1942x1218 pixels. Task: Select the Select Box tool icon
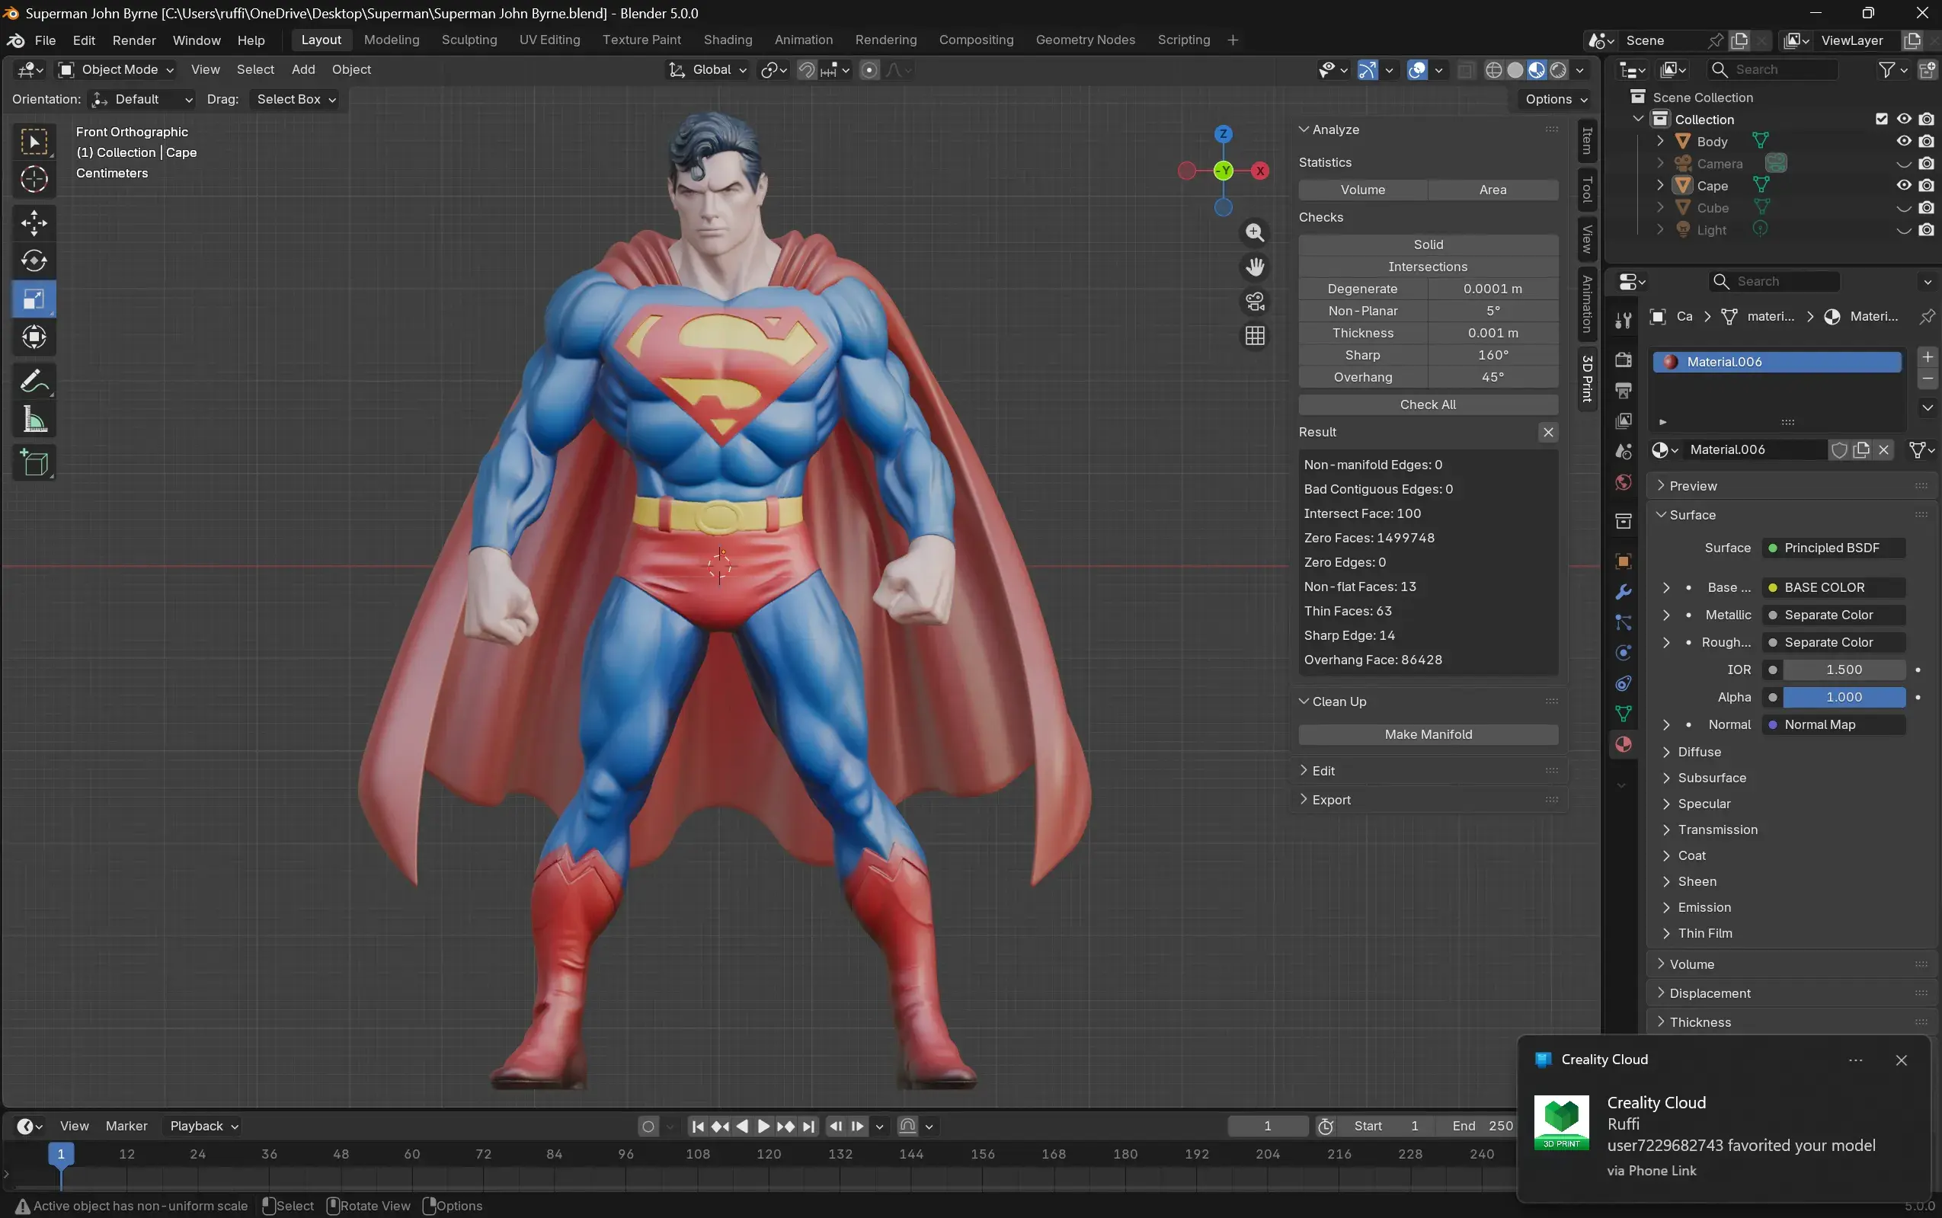click(34, 142)
